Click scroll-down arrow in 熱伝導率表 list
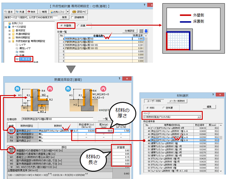The height and width of the screenshot is (179, 226). 221,171
